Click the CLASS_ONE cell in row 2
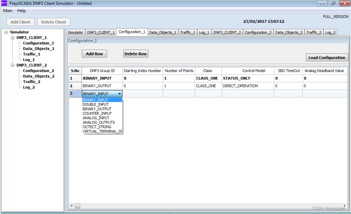 point(208,86)
